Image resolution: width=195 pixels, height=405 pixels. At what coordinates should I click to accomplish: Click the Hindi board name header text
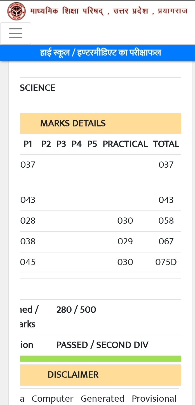coord(109,11)
